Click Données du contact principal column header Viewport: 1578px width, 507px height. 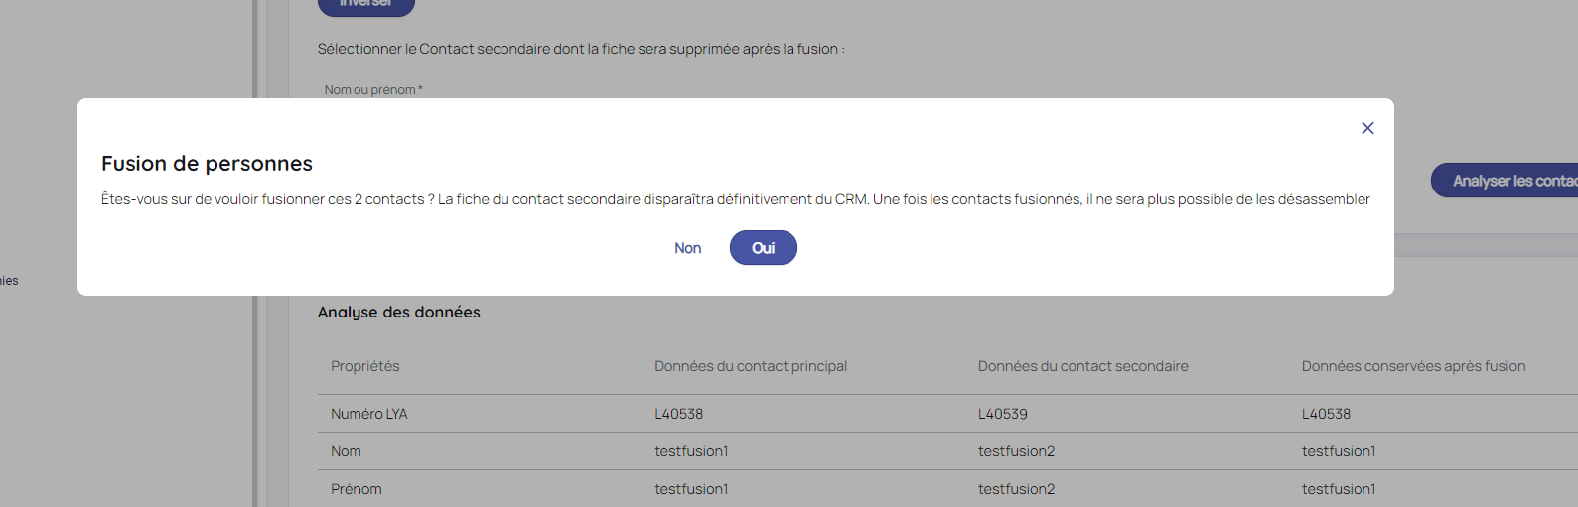[x=750, y=366]
